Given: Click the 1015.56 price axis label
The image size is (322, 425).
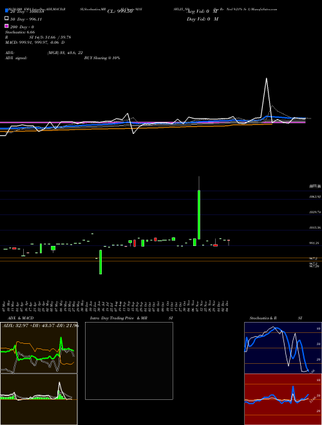Looking at the screenshot, I should point(315,228).
